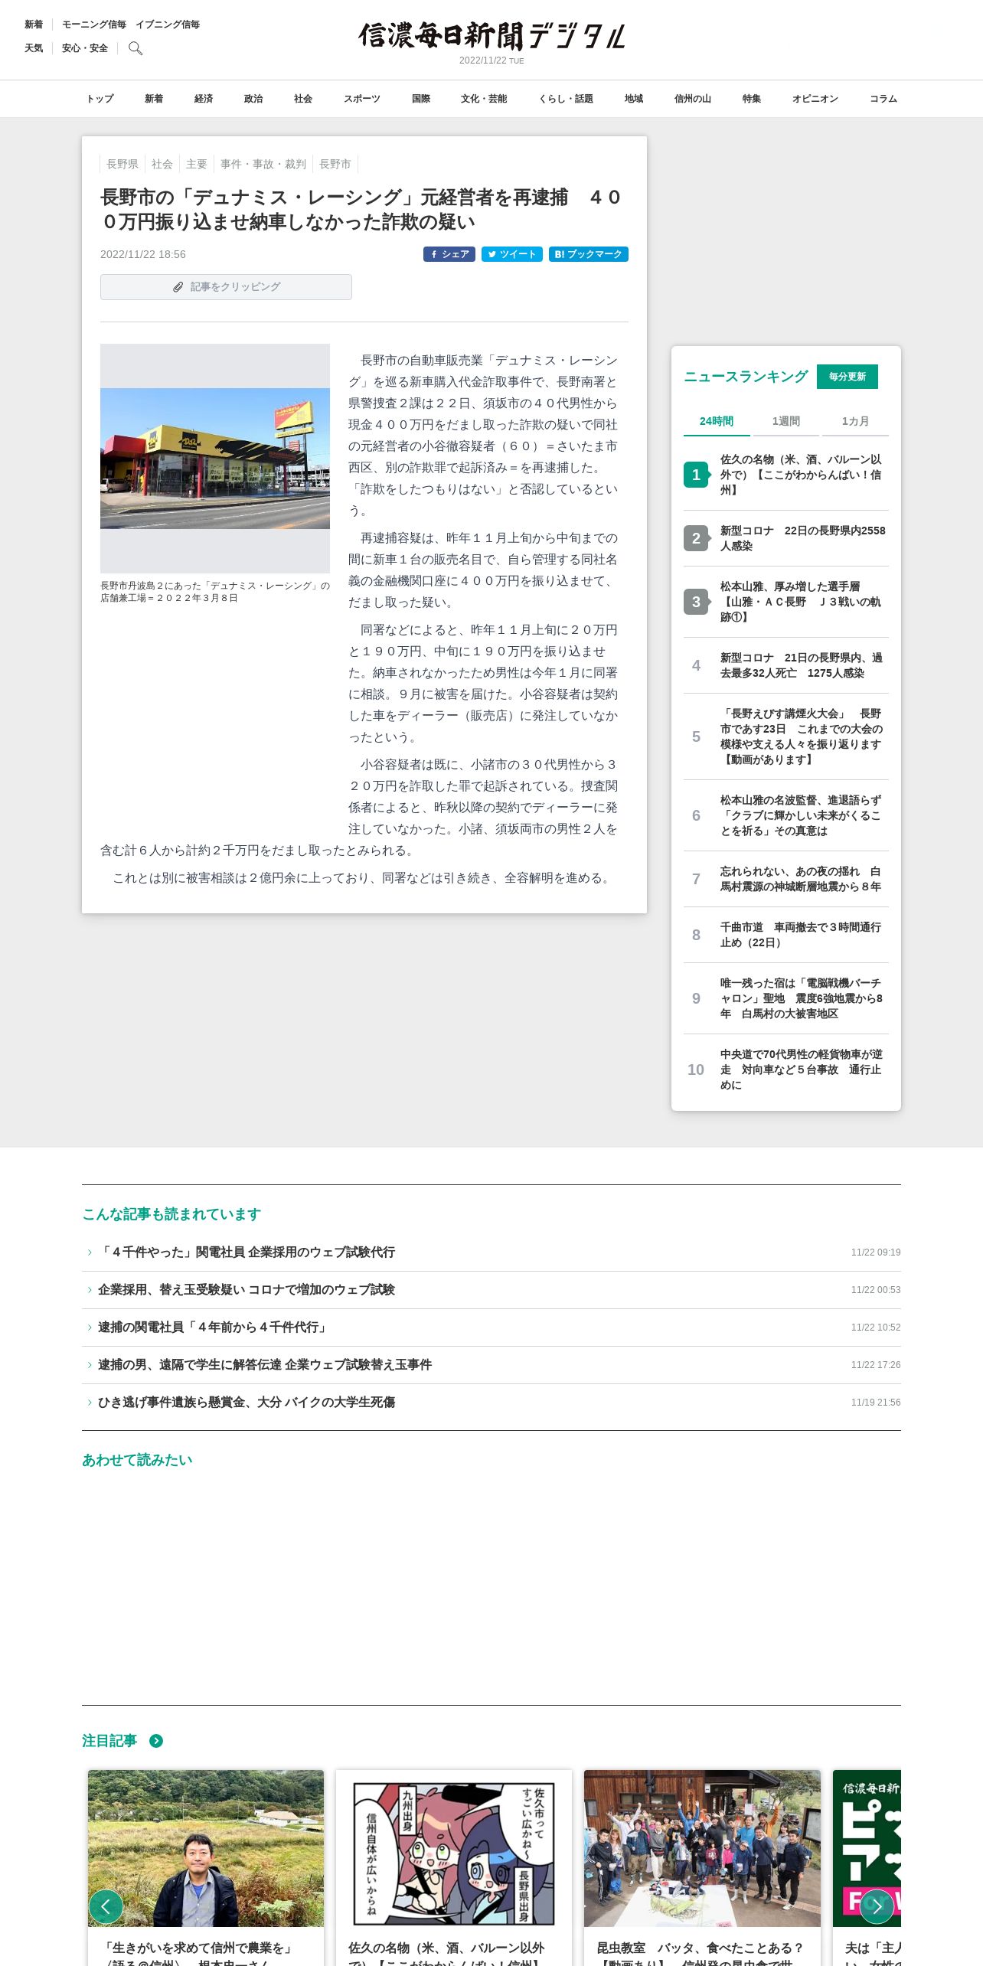Select the 24時間 ranking tab
This screenshot has width=983, height=1966.
tap(717, 421)
